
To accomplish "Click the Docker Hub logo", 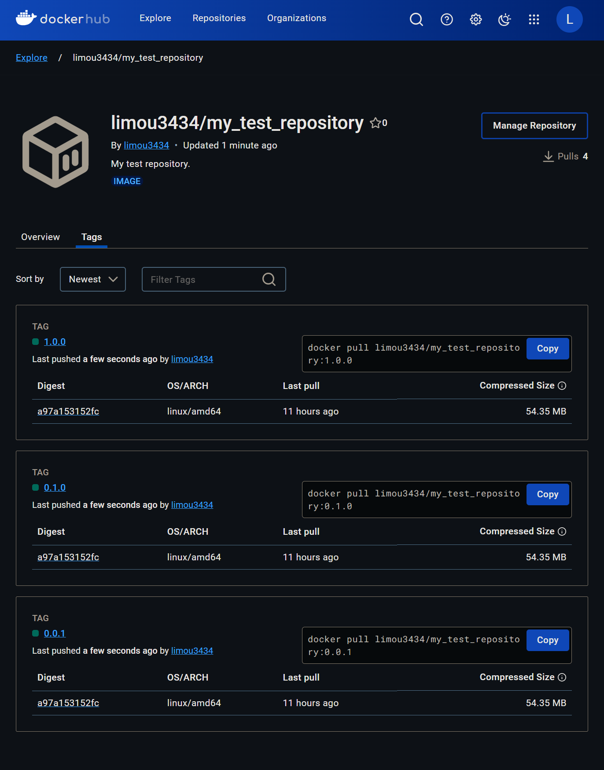I will pyautogui.click(x=63, y=19).
